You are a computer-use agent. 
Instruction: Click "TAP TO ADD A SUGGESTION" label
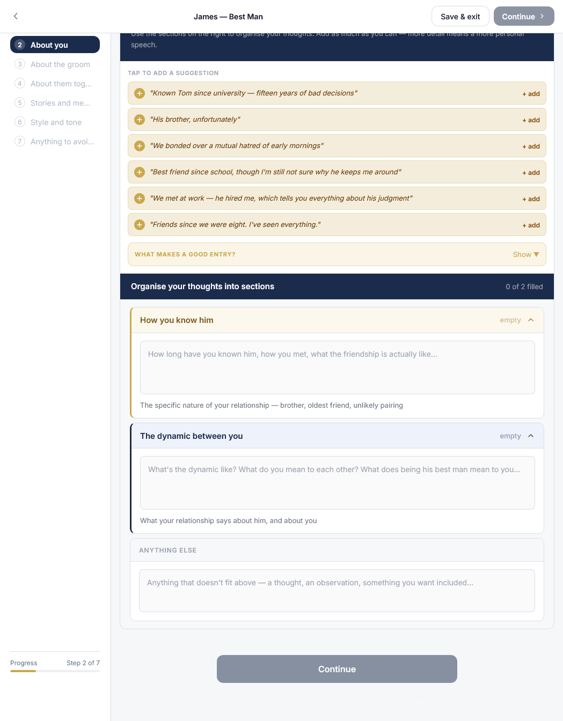click(173, 73)
